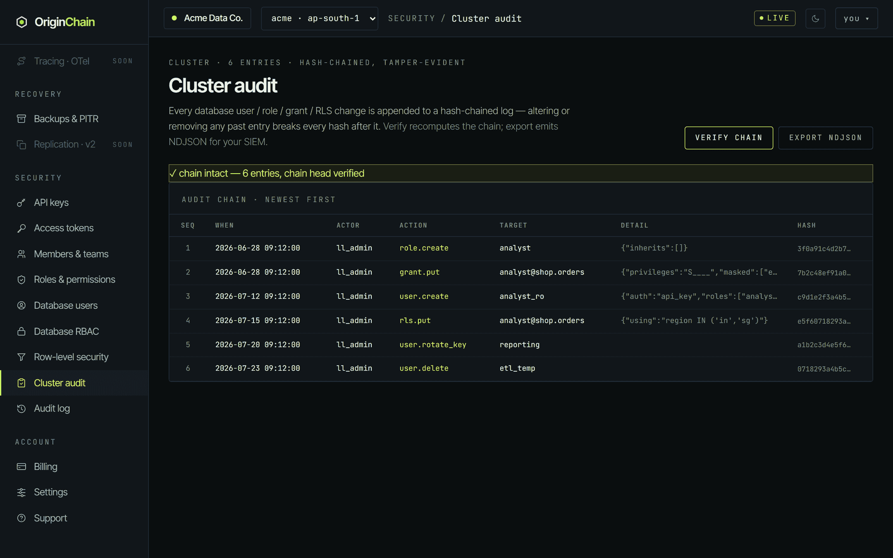Click the 'rls.put' action cell

click(x=415, y=320)
